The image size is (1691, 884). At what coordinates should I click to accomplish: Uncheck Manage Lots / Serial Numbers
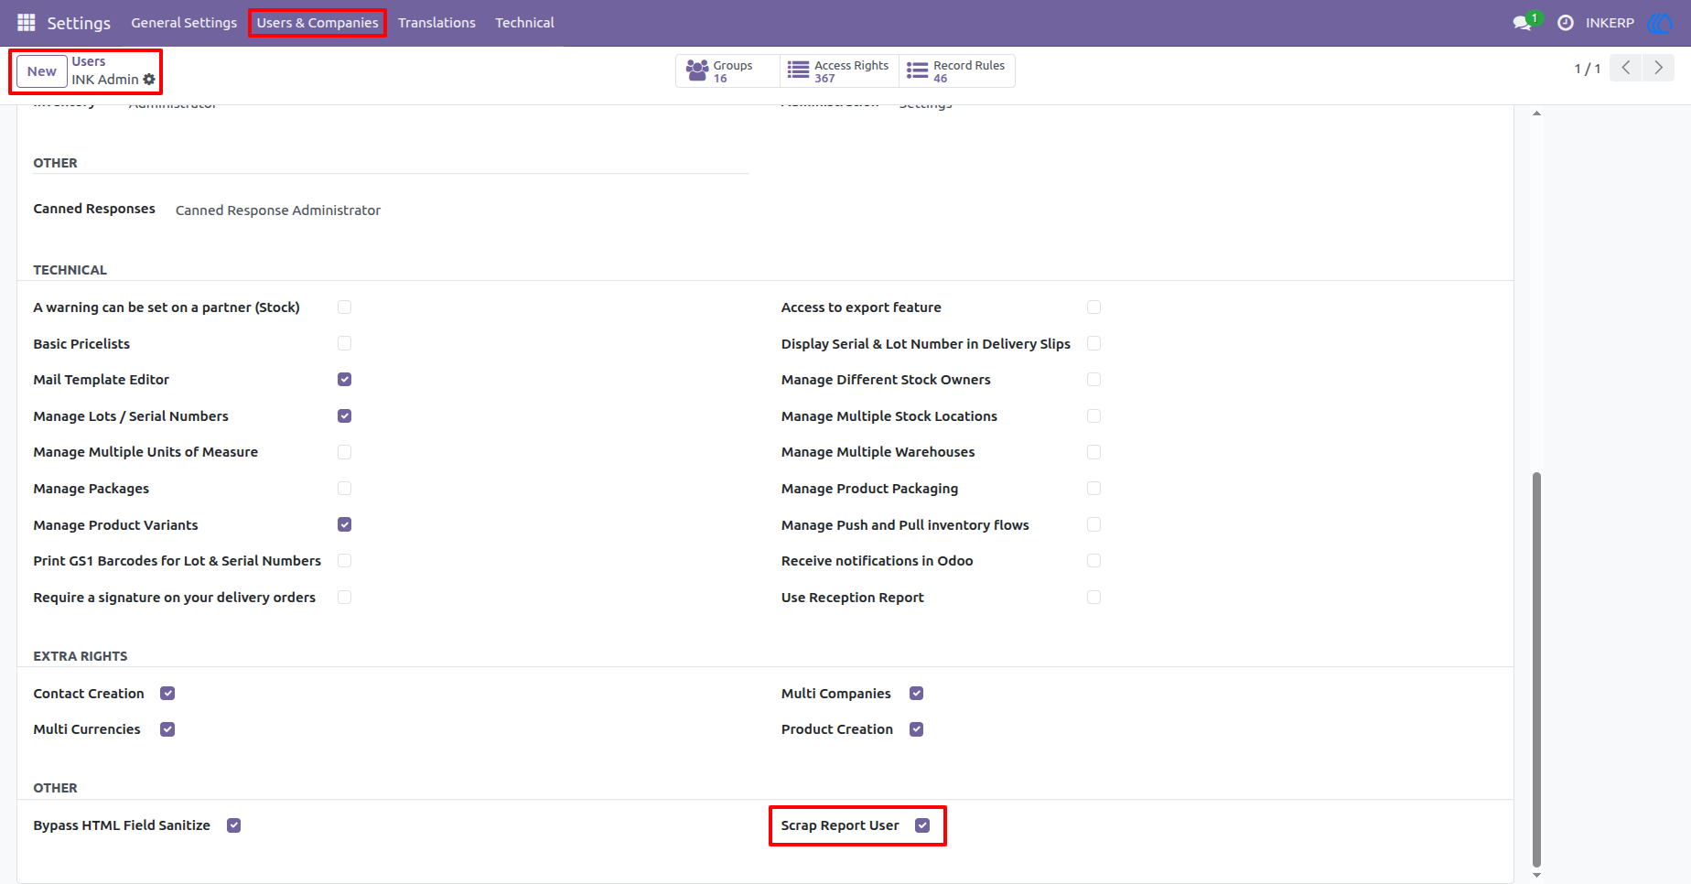(344, 416)
